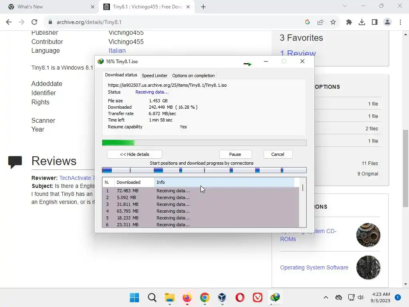
Task: Reload the archive.org page
Action: [34, 22]
